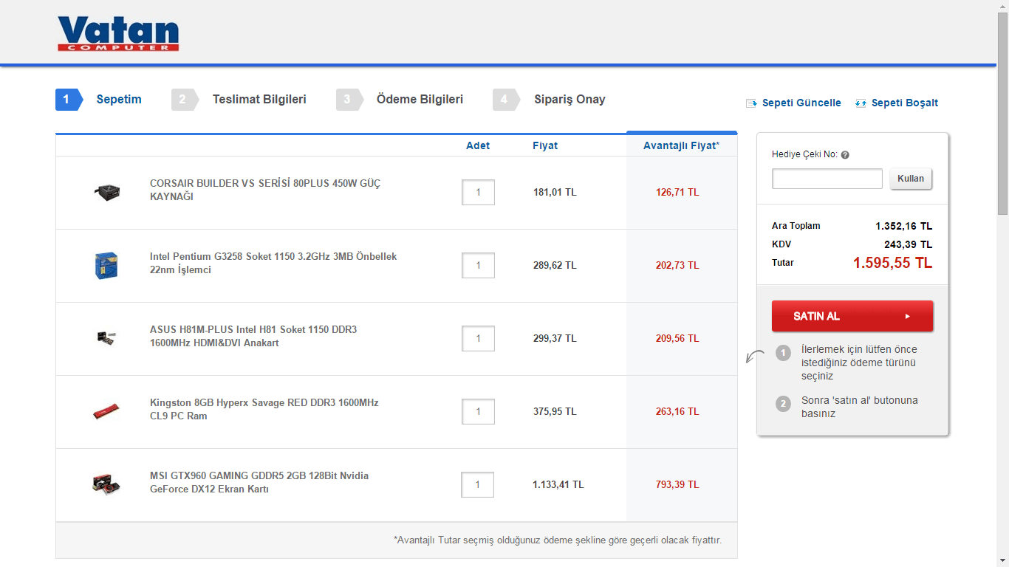Click the Kingston HyperX RAM thumbnail
The image size is (1009, 567).
click(x=106, y=411)
